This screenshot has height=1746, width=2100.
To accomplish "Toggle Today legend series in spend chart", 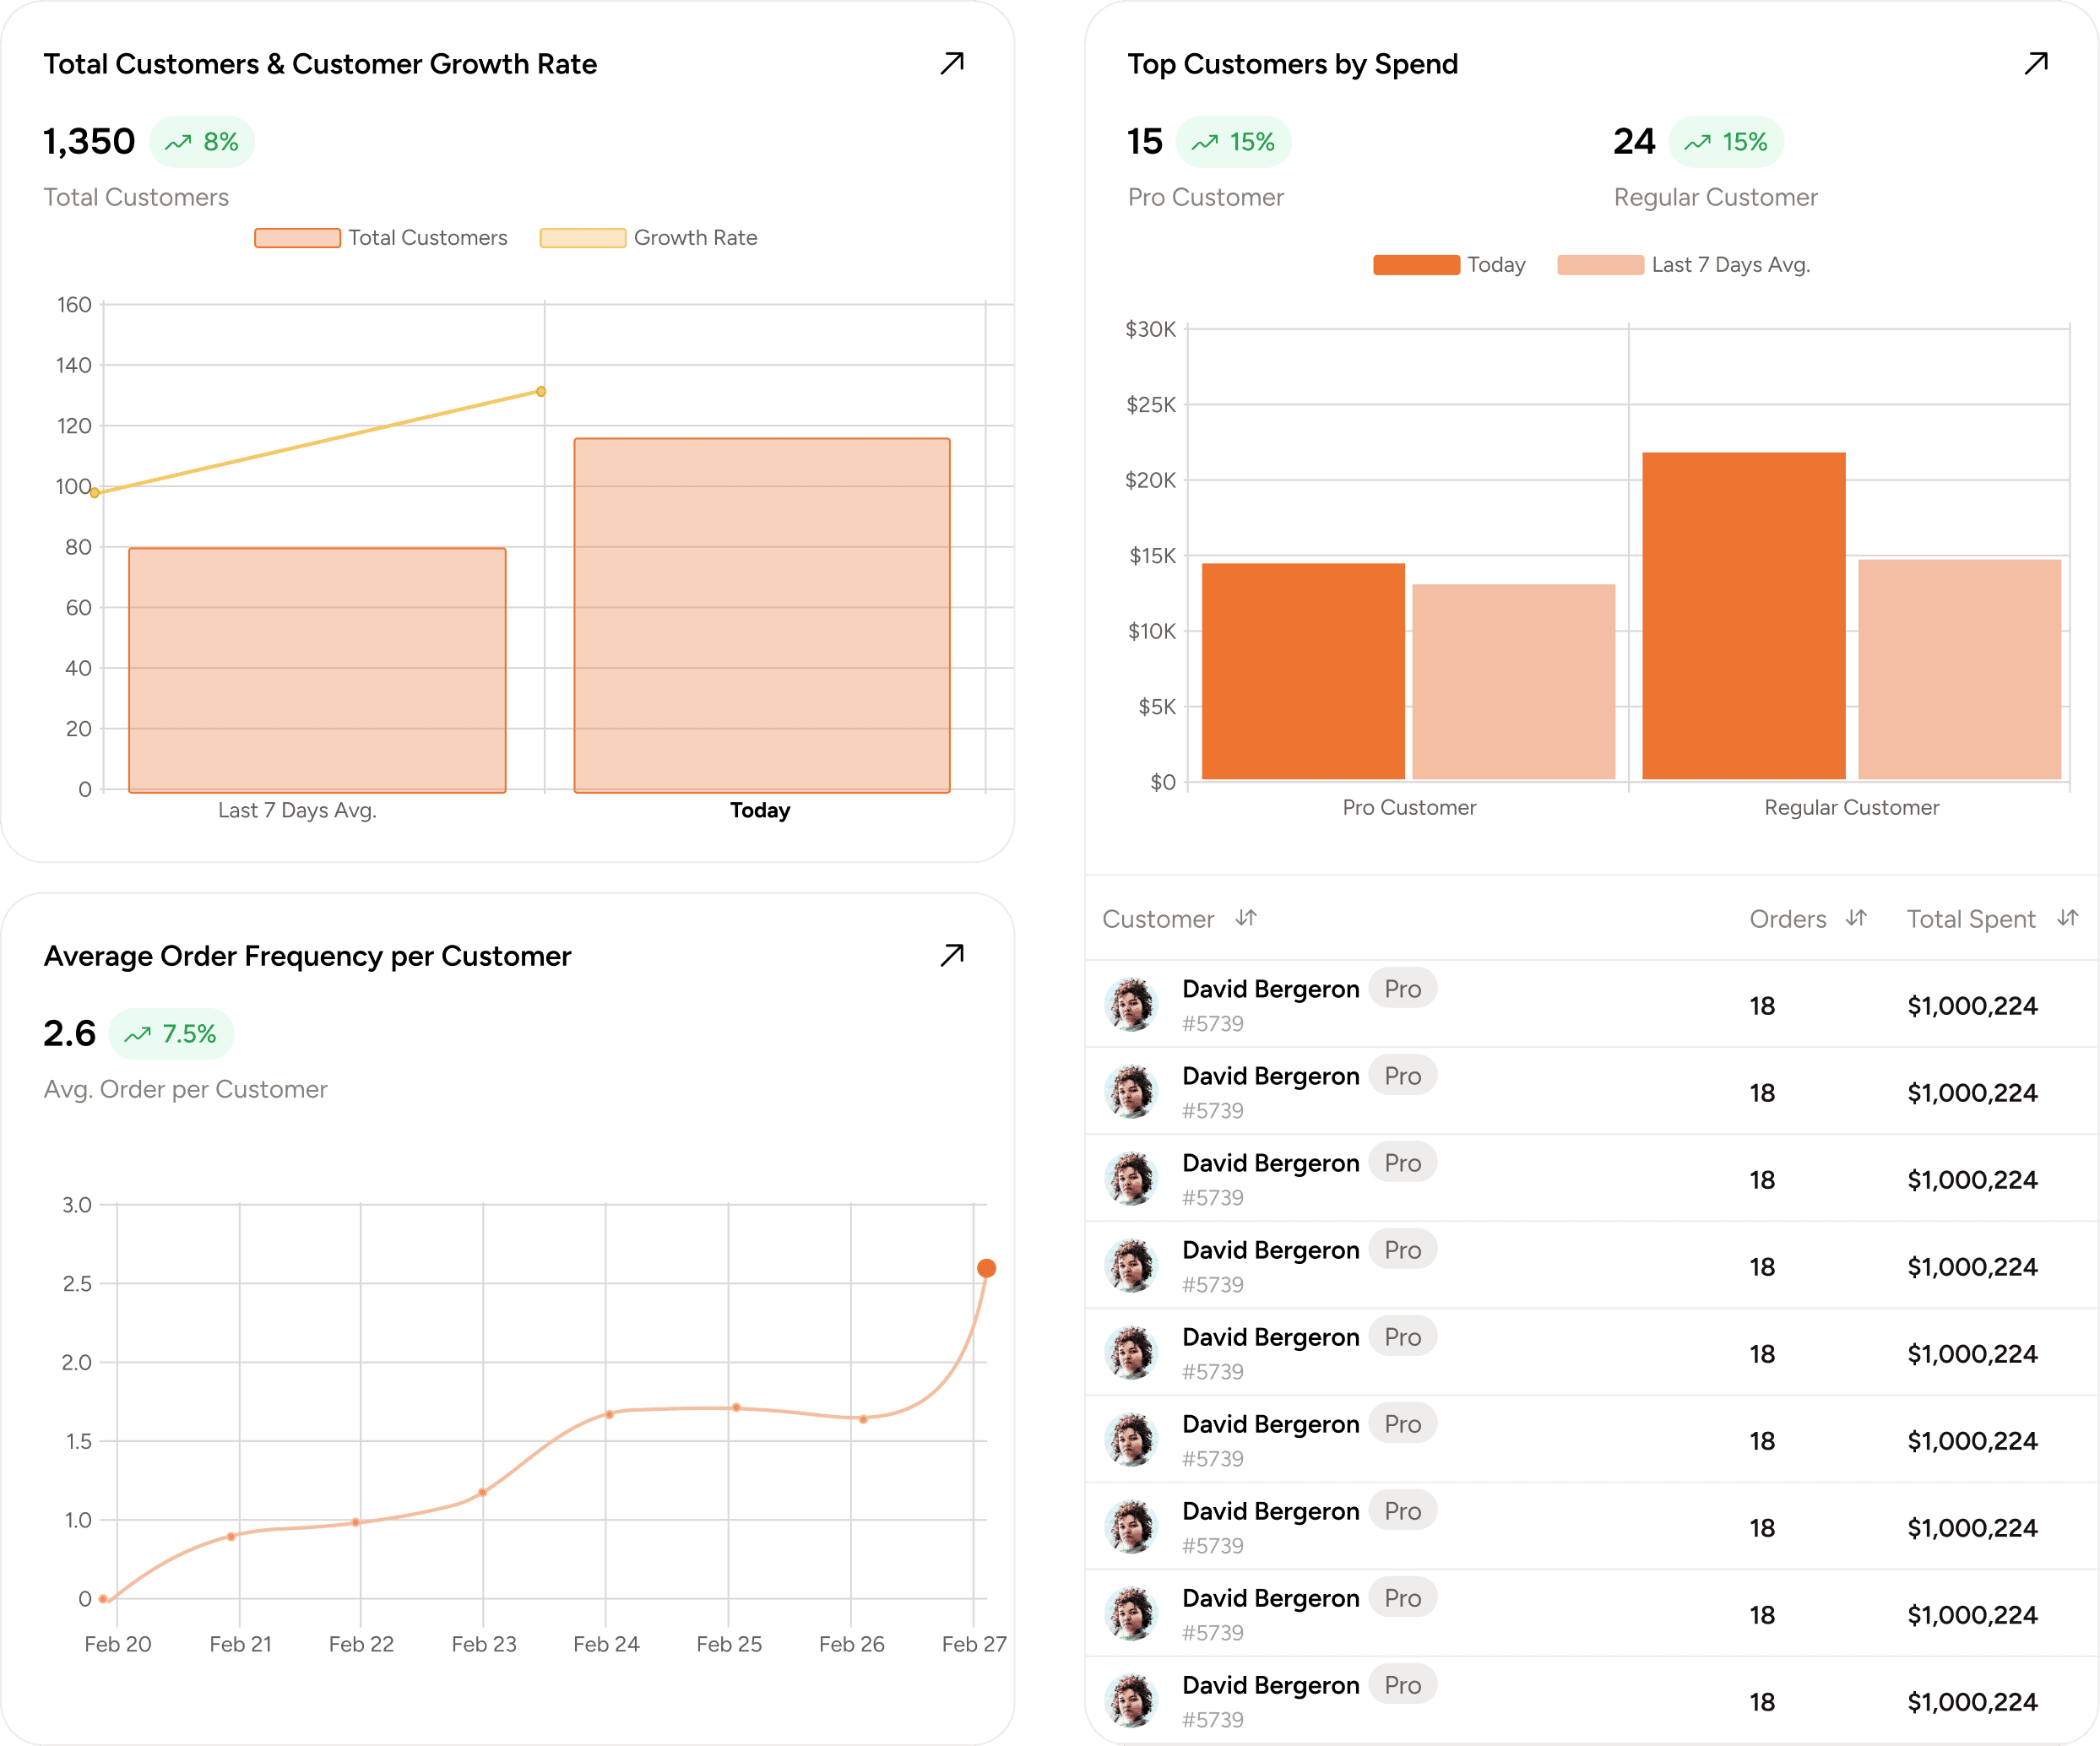I will click(x=1448, y=265).
